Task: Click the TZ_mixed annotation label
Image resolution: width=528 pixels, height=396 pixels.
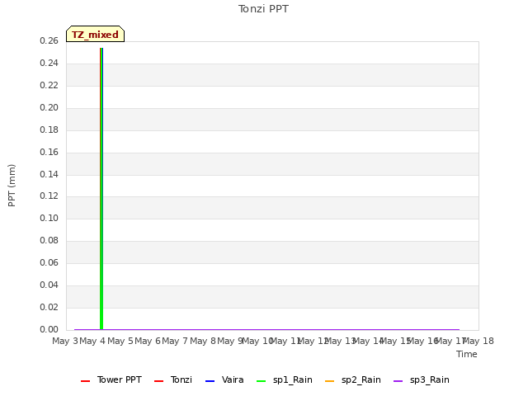Action: tap(96, 34)
